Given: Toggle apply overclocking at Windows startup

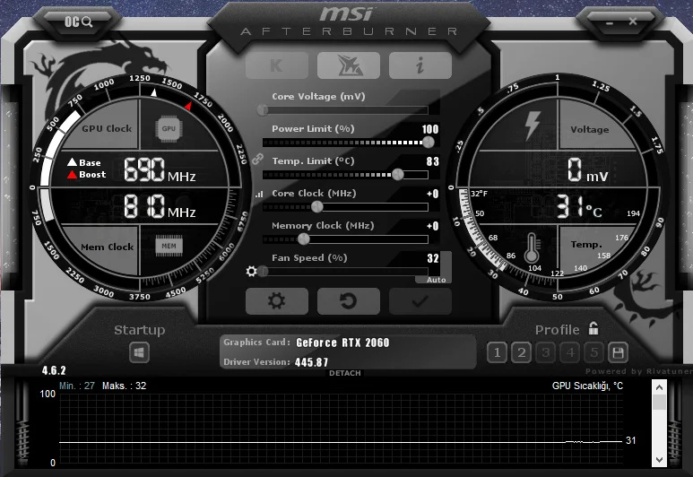Looking at the screenshot, I should pos(139,352).
